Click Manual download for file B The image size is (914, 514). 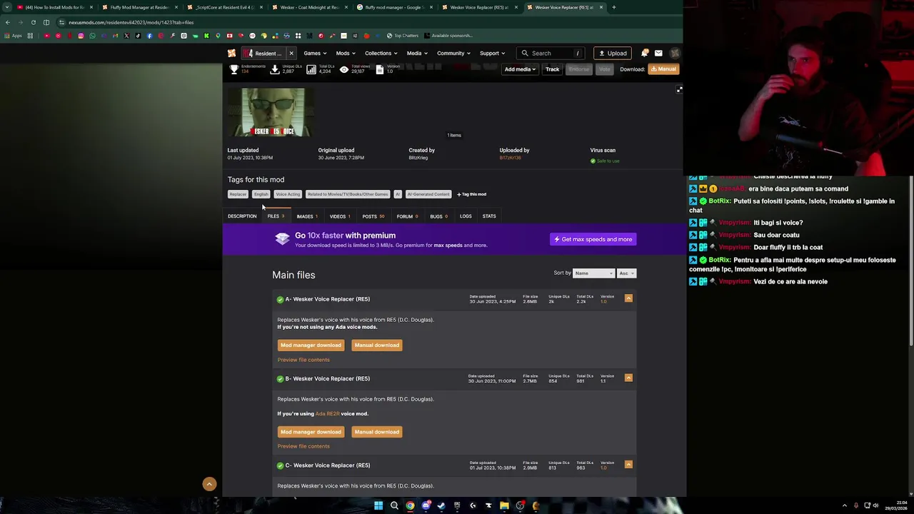pyautogui.click(x=377, y=432)
